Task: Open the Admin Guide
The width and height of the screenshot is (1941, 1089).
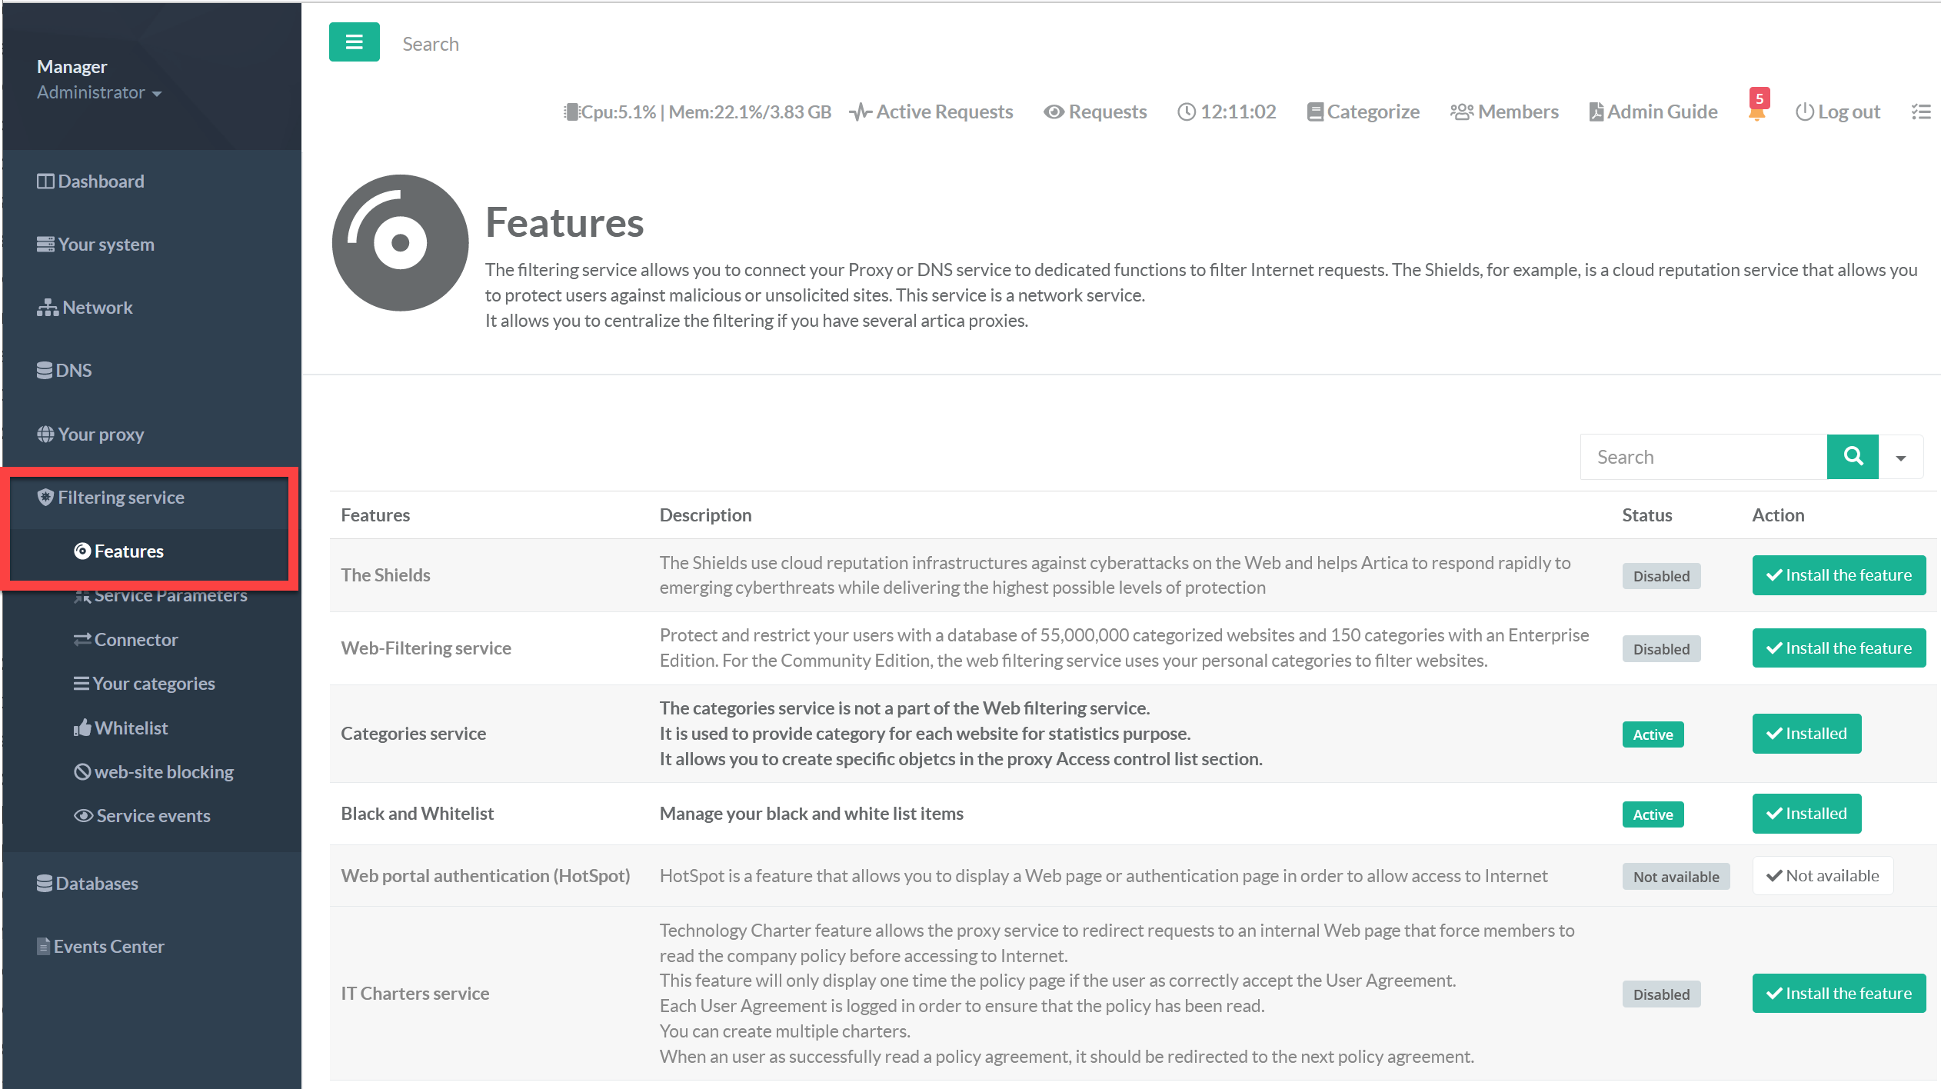Action: tap(1653, 112)
